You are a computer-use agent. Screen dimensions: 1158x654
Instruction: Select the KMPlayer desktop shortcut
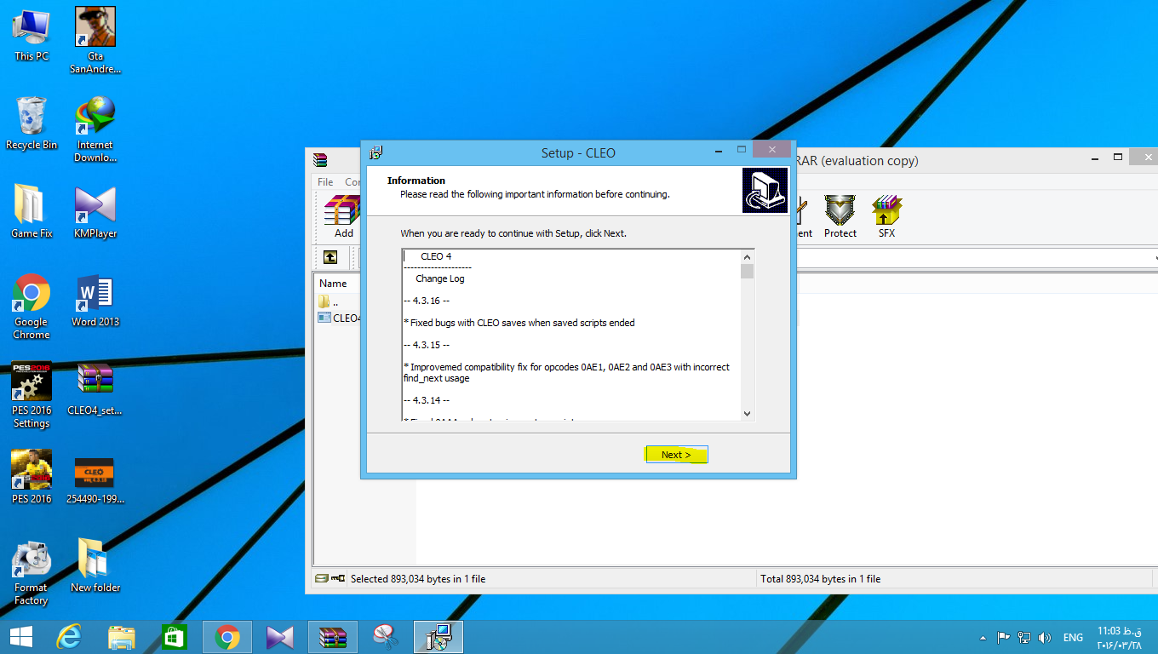click(x=95, y=212)
